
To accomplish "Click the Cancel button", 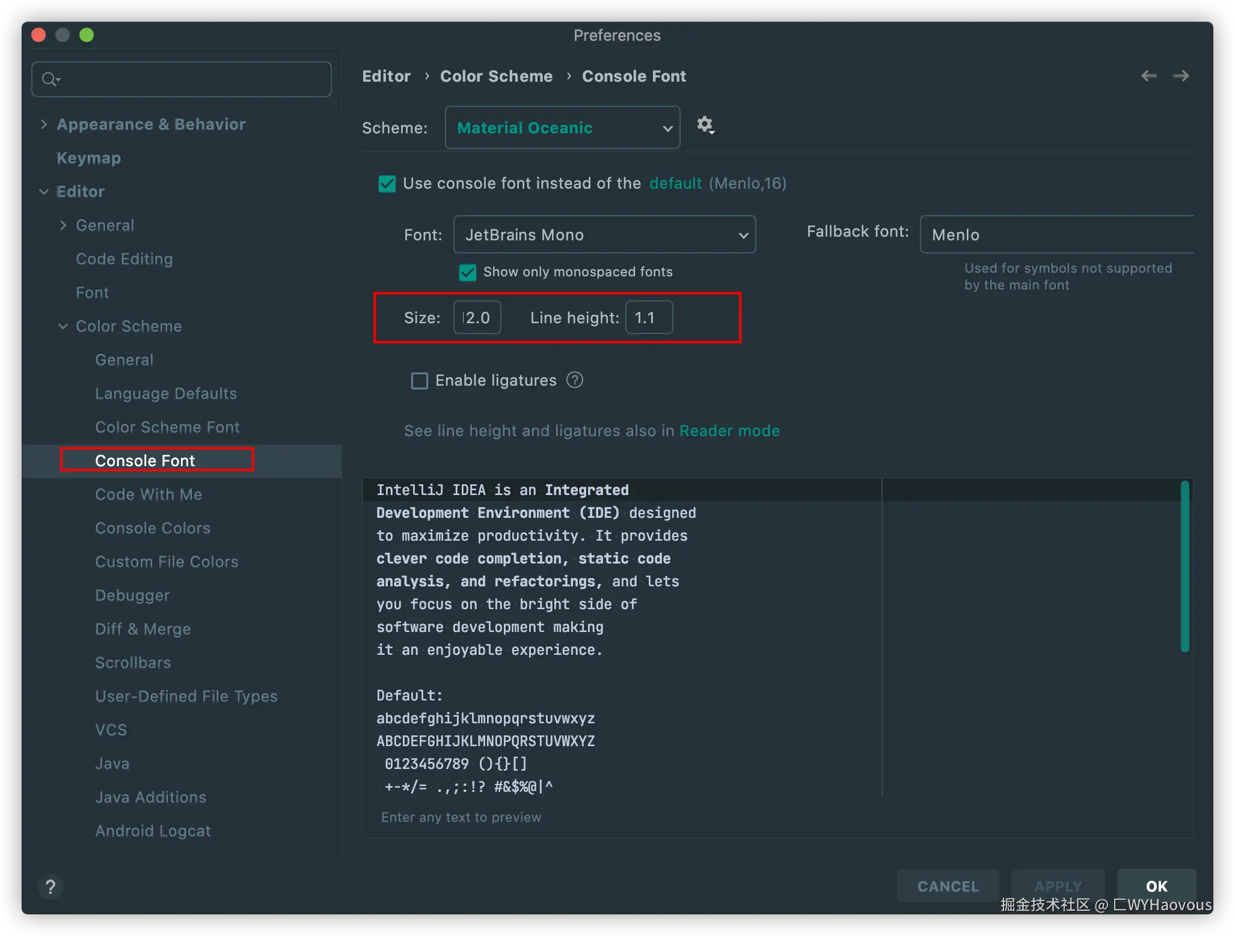I will click(948, 886).
